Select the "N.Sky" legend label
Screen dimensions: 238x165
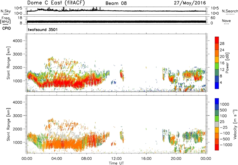pos(6,11)
